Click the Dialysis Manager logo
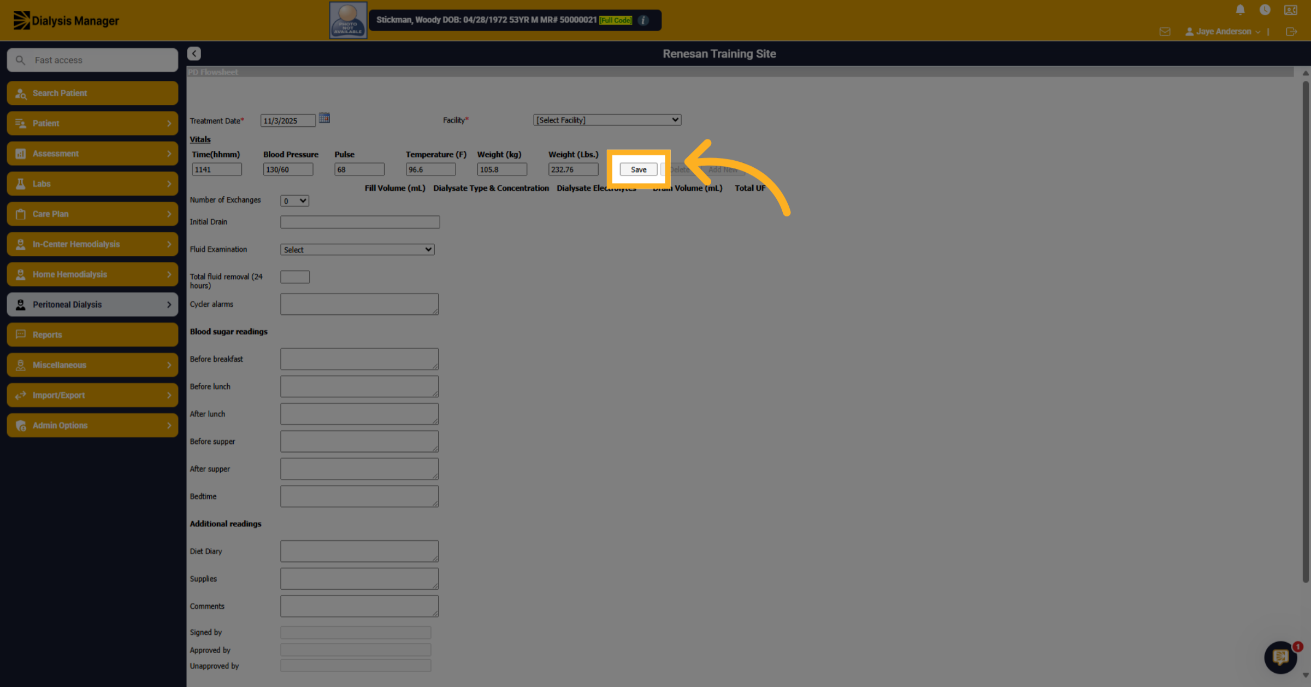This screenshot has width=1311, height=687. [66, 21]
